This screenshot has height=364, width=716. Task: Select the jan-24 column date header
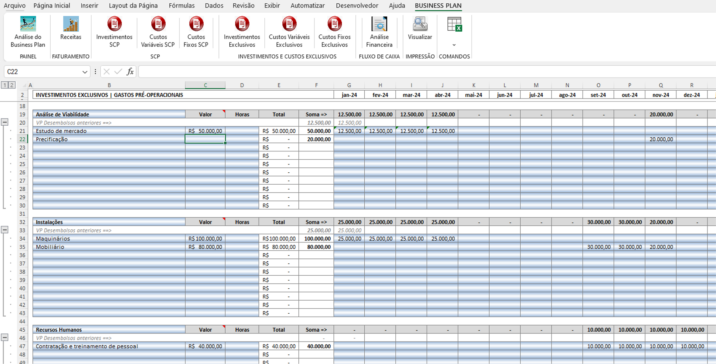click(x=349, y=95)
